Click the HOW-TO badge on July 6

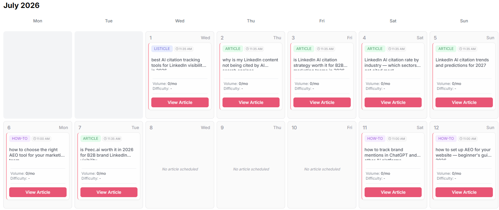click(x=20, y=139)
